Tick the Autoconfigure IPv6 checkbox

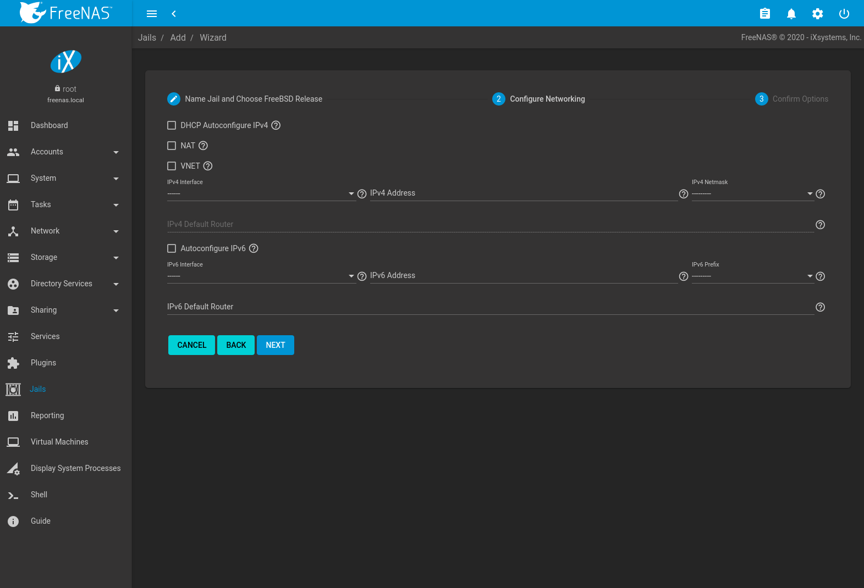tap(172, 248)
